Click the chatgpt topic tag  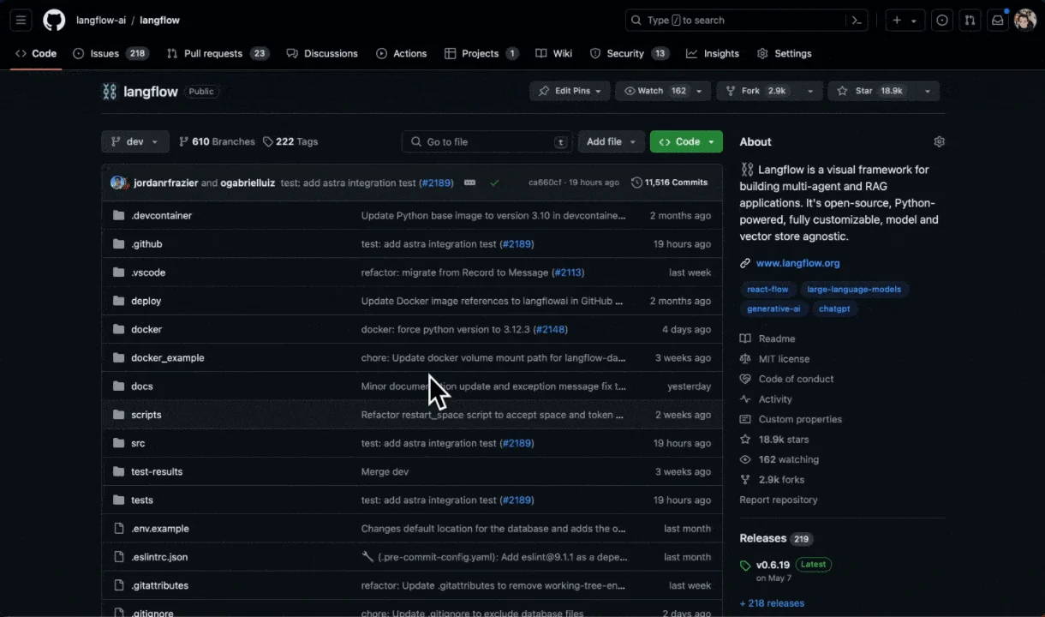pyautogui.click(x=834, y=308)
